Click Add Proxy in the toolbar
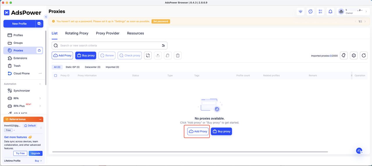Screen dimensions: 372x166 pyautogui.click(x=62, y=55)
